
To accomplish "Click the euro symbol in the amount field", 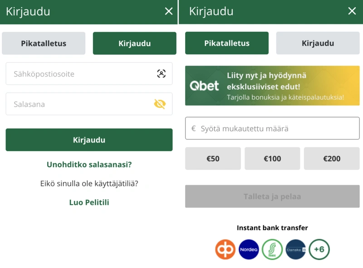I will click(x=193, y=128).
